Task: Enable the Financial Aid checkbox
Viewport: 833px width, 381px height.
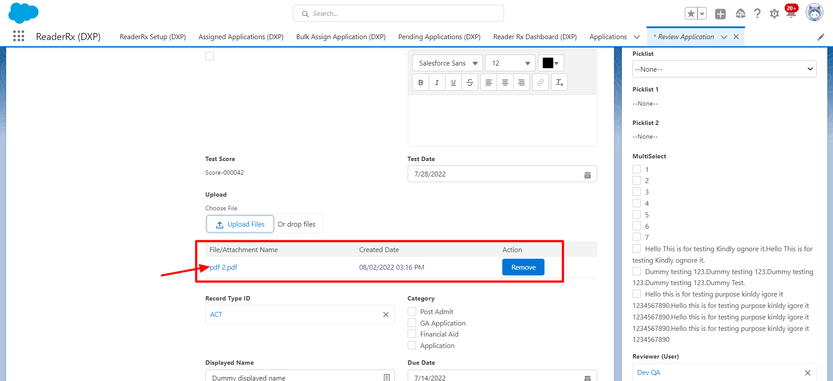Action: click(412, 334)
